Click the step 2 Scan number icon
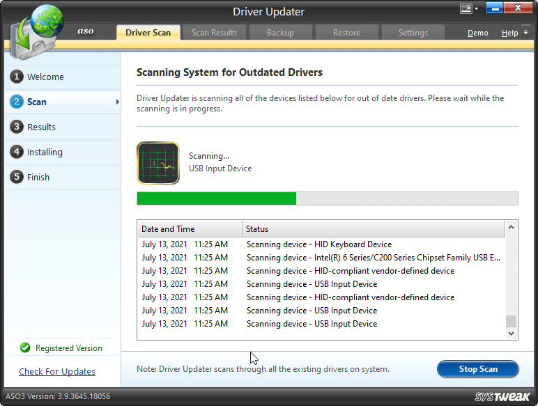This screenshot has width=538, height=406. tap(16, 102)
